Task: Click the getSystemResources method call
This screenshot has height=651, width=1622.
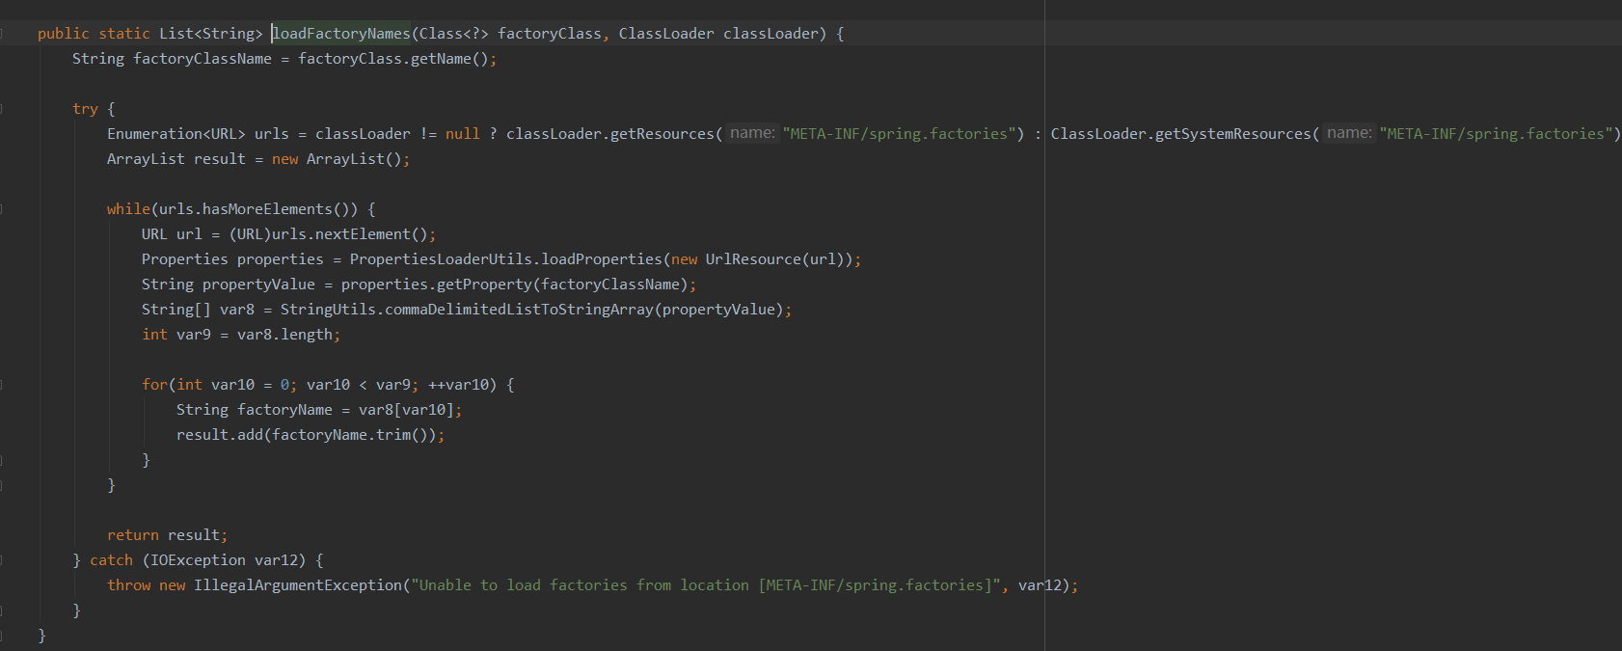Action: pyautogui.click(x=1233, y=134)
